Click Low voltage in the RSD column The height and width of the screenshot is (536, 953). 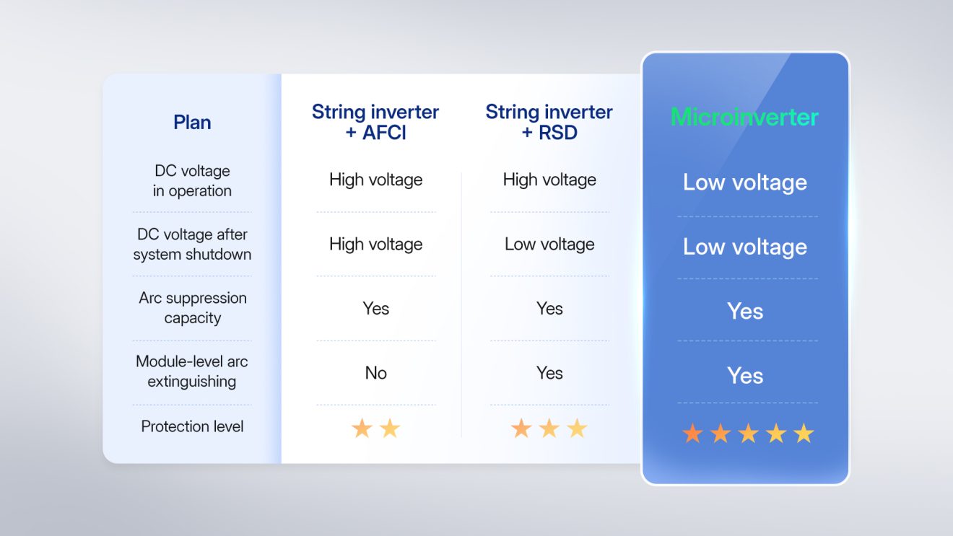[x=549, y=245]
